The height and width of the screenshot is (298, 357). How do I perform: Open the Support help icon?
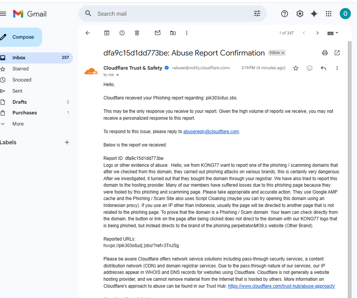[284, 14]
